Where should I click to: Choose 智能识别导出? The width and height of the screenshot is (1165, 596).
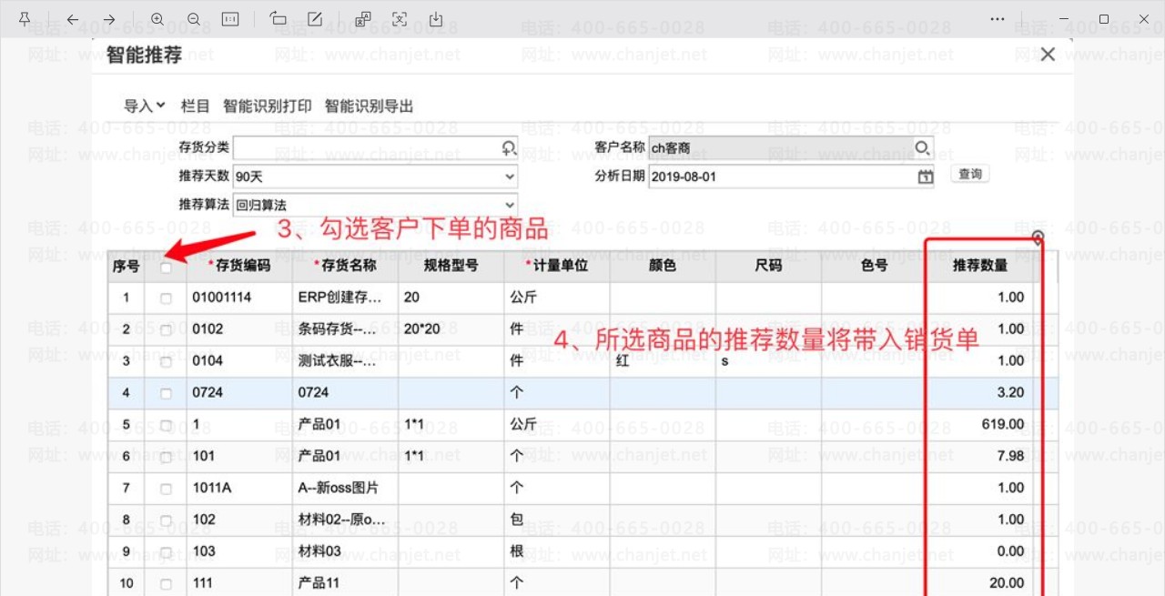(370, 106)
